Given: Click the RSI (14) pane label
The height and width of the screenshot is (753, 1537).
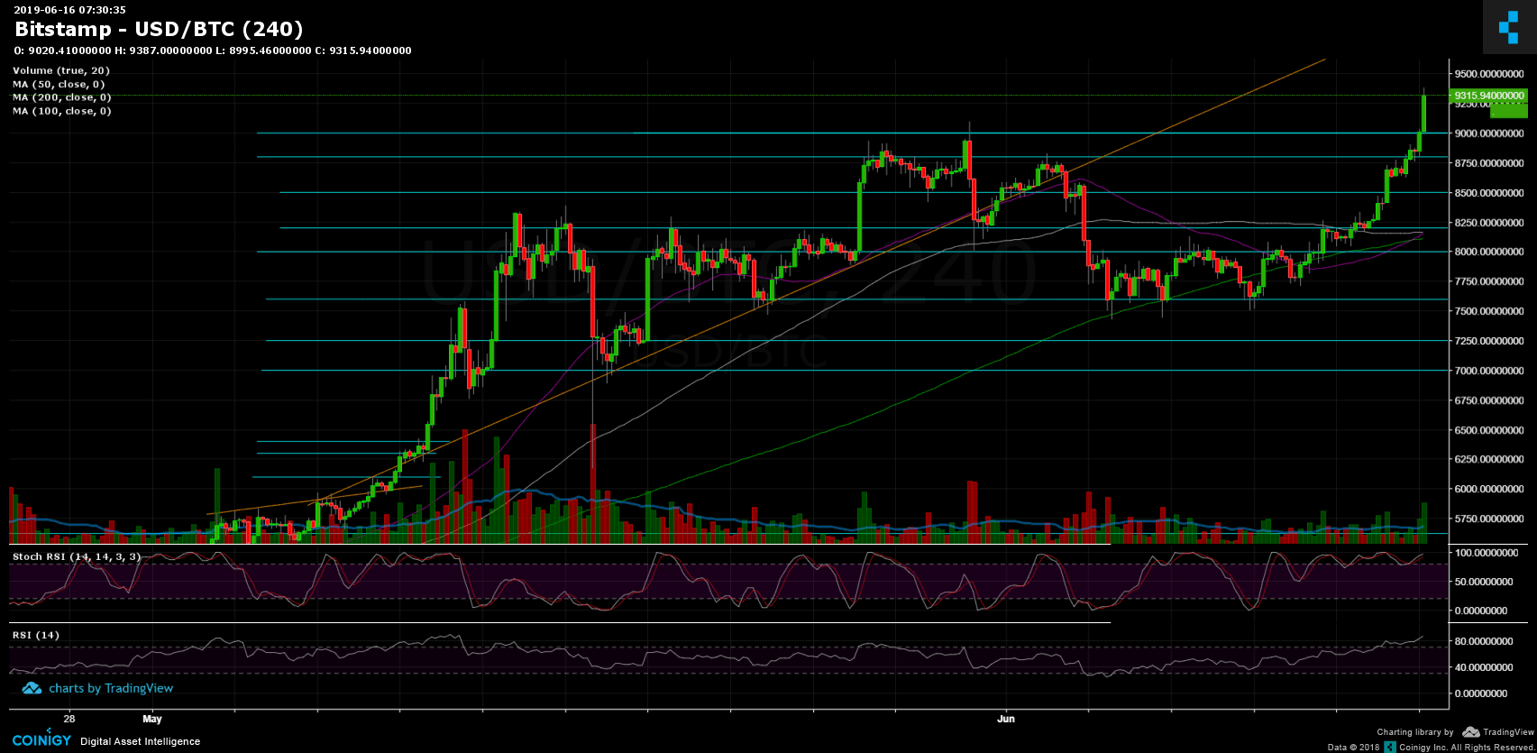Looking at the screenshot, I should pos(36,635).
